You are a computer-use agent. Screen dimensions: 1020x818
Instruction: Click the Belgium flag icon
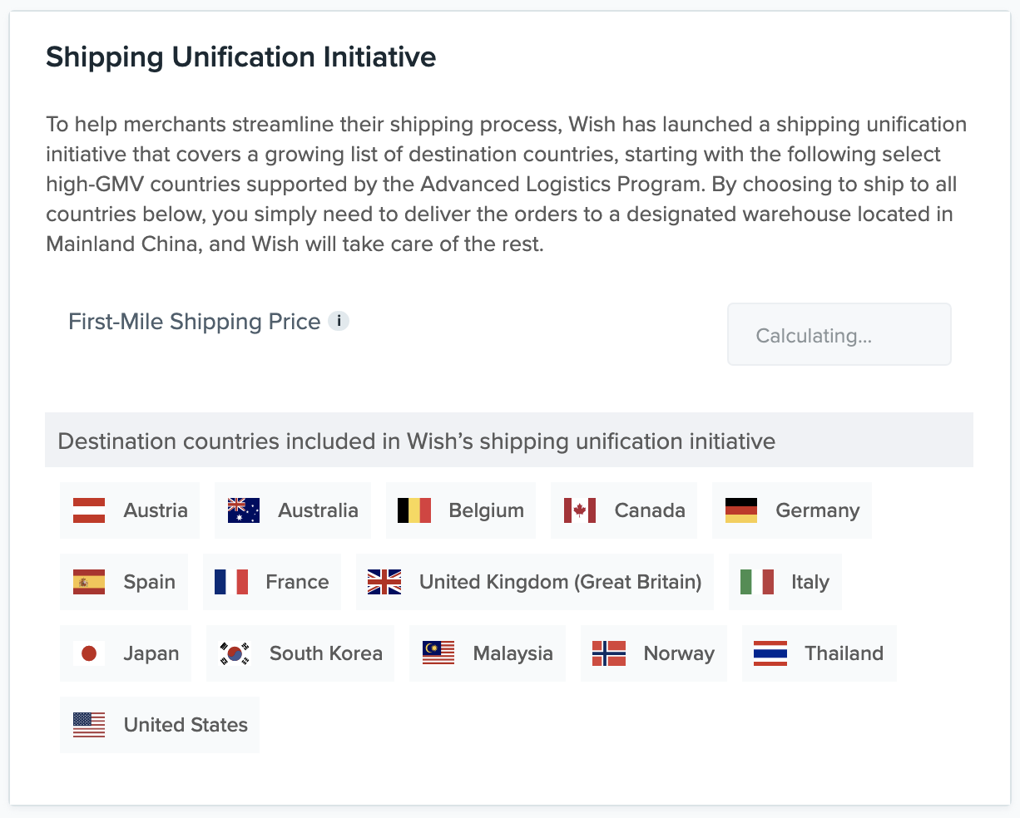click(x=414, y=510)
